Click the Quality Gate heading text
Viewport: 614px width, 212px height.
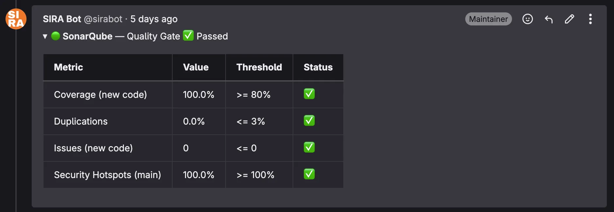(x=154, y=36)
